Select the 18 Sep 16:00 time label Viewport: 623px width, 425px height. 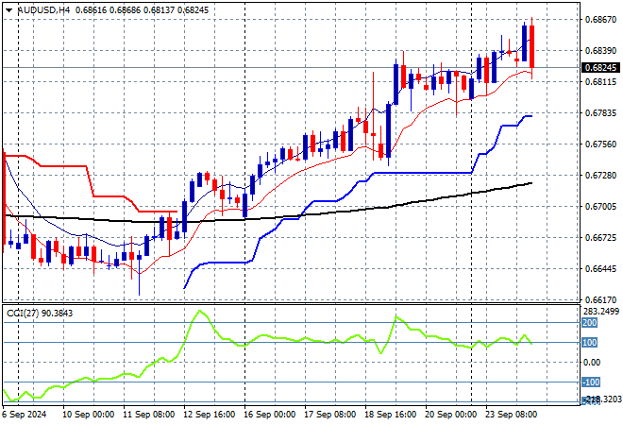click(391, 415)
